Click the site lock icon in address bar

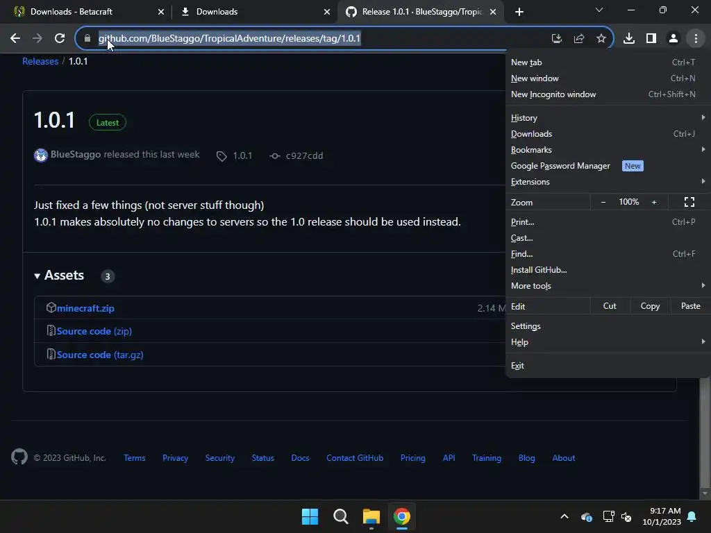pyautogui.click(x=87, y=39)
